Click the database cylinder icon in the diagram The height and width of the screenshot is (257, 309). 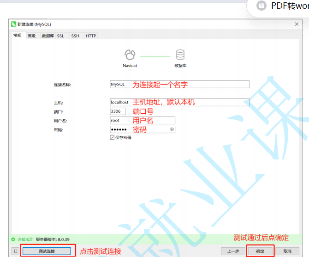[x=180, y=55]
